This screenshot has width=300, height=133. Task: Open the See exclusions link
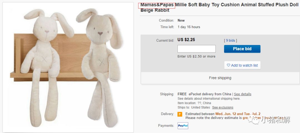click(223, 107)
